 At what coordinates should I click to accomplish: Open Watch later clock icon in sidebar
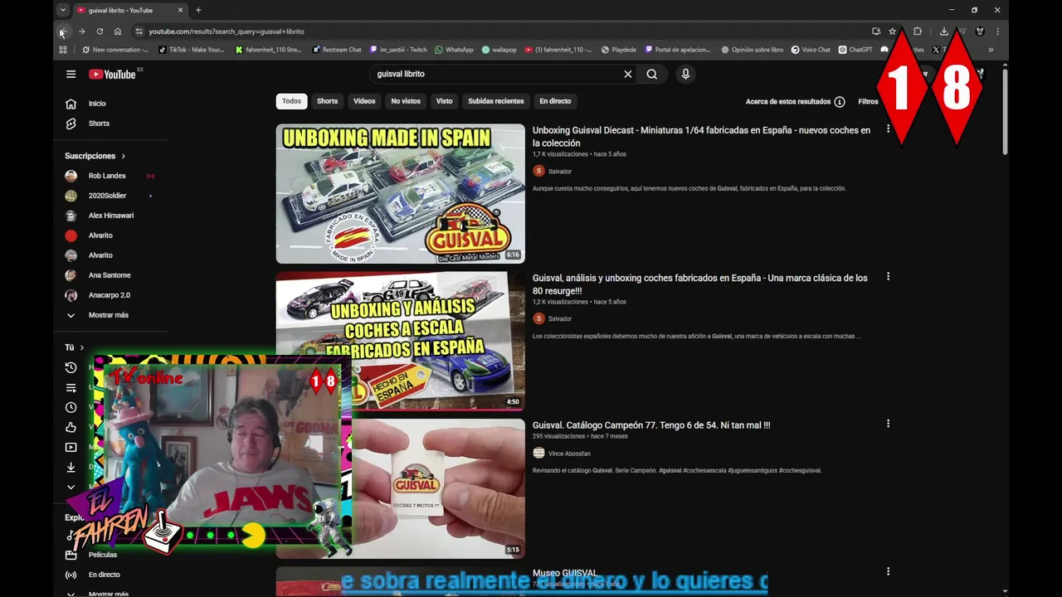click(71, 407)
